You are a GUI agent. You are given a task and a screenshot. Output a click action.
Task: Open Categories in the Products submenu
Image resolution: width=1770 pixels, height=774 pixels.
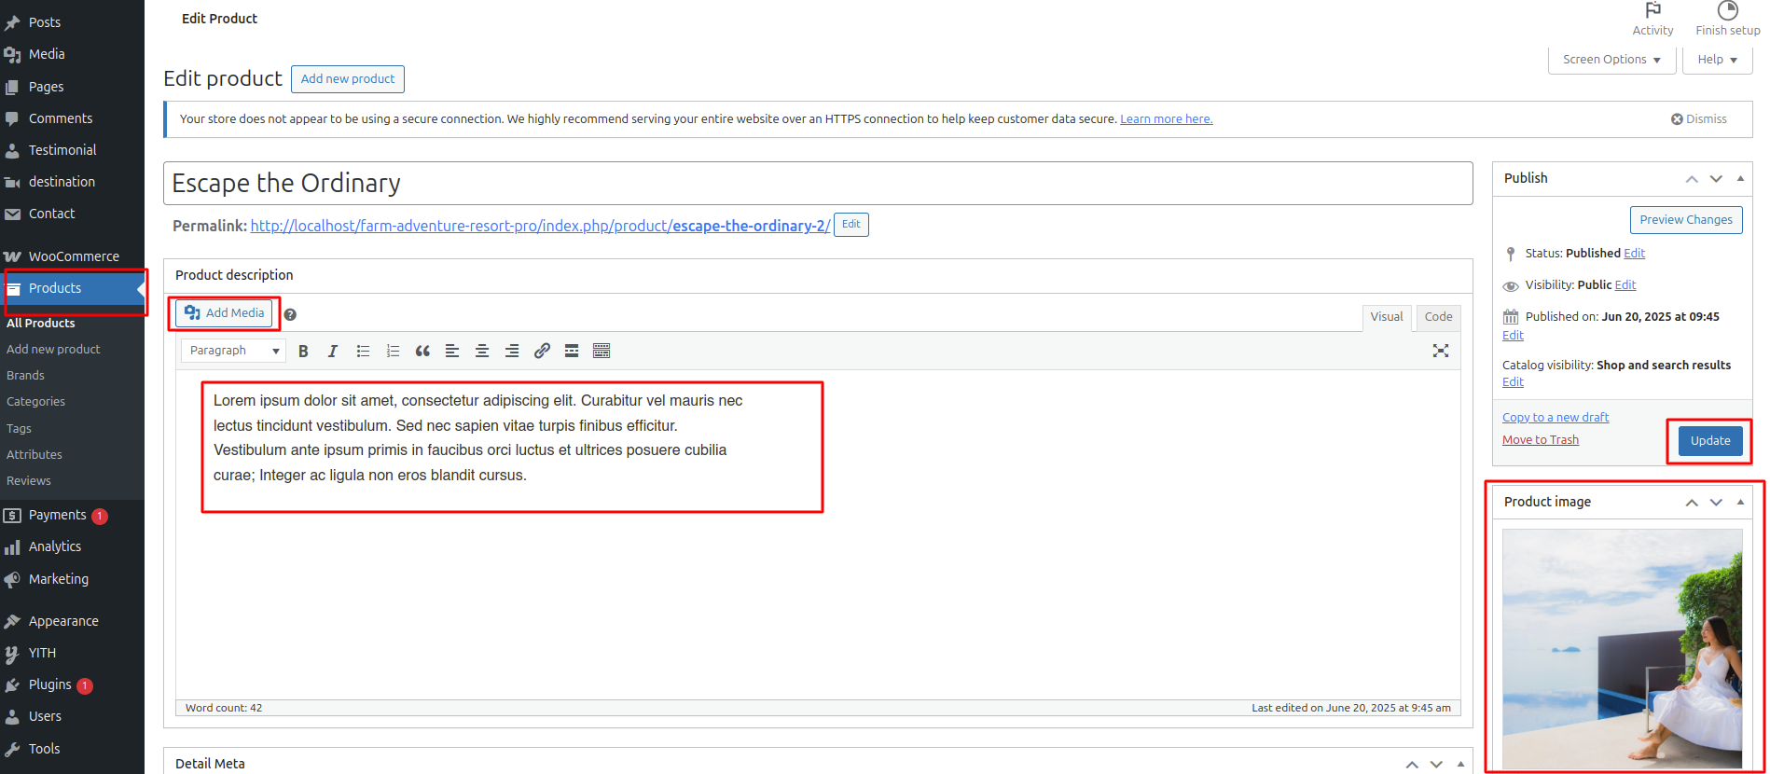tap(35, 402)
